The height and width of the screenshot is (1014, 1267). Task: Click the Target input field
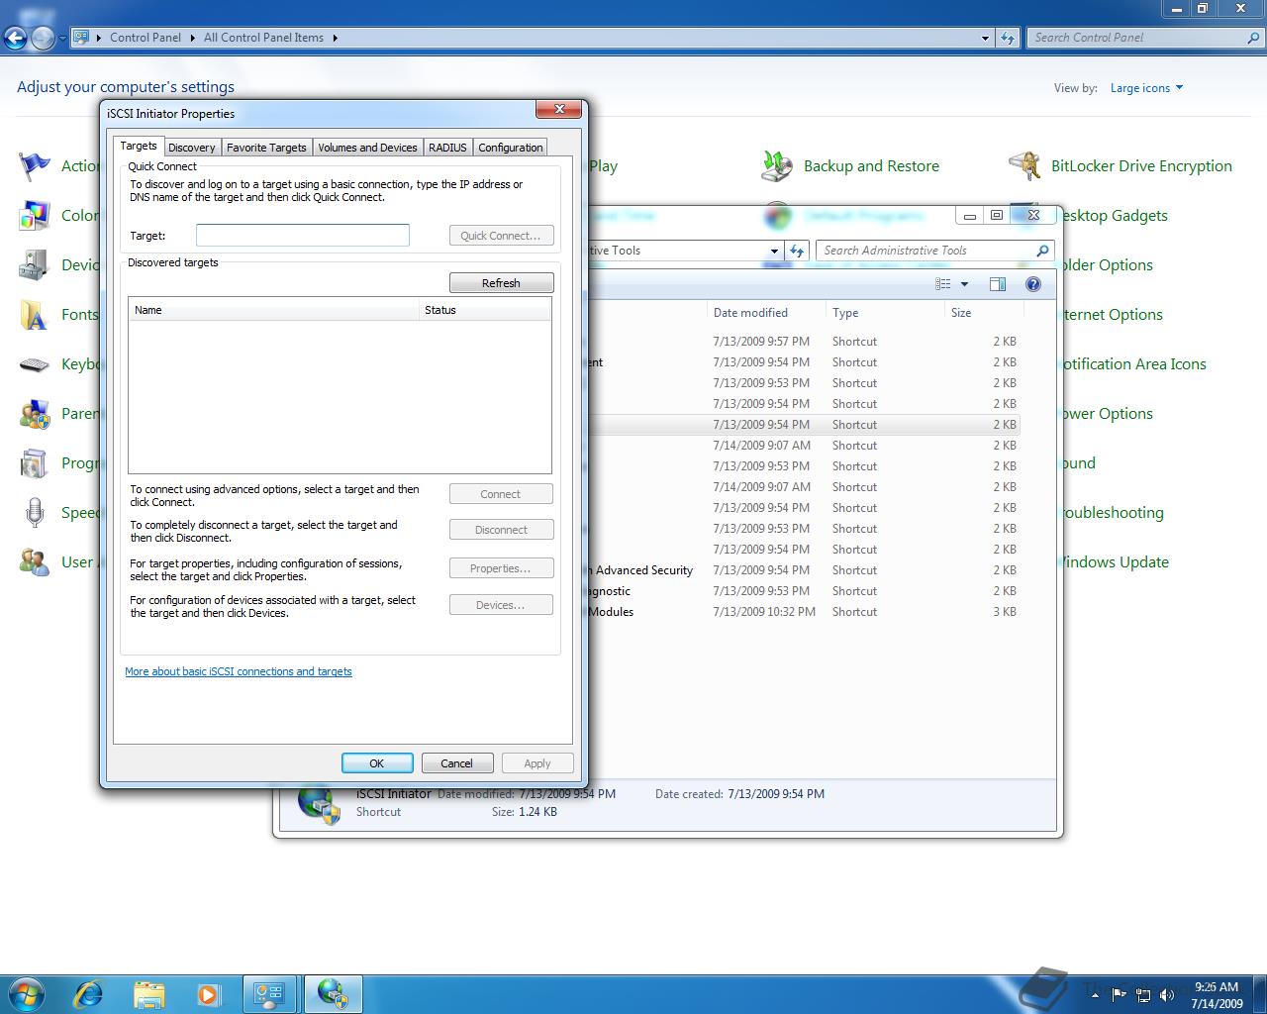point(303,236)
